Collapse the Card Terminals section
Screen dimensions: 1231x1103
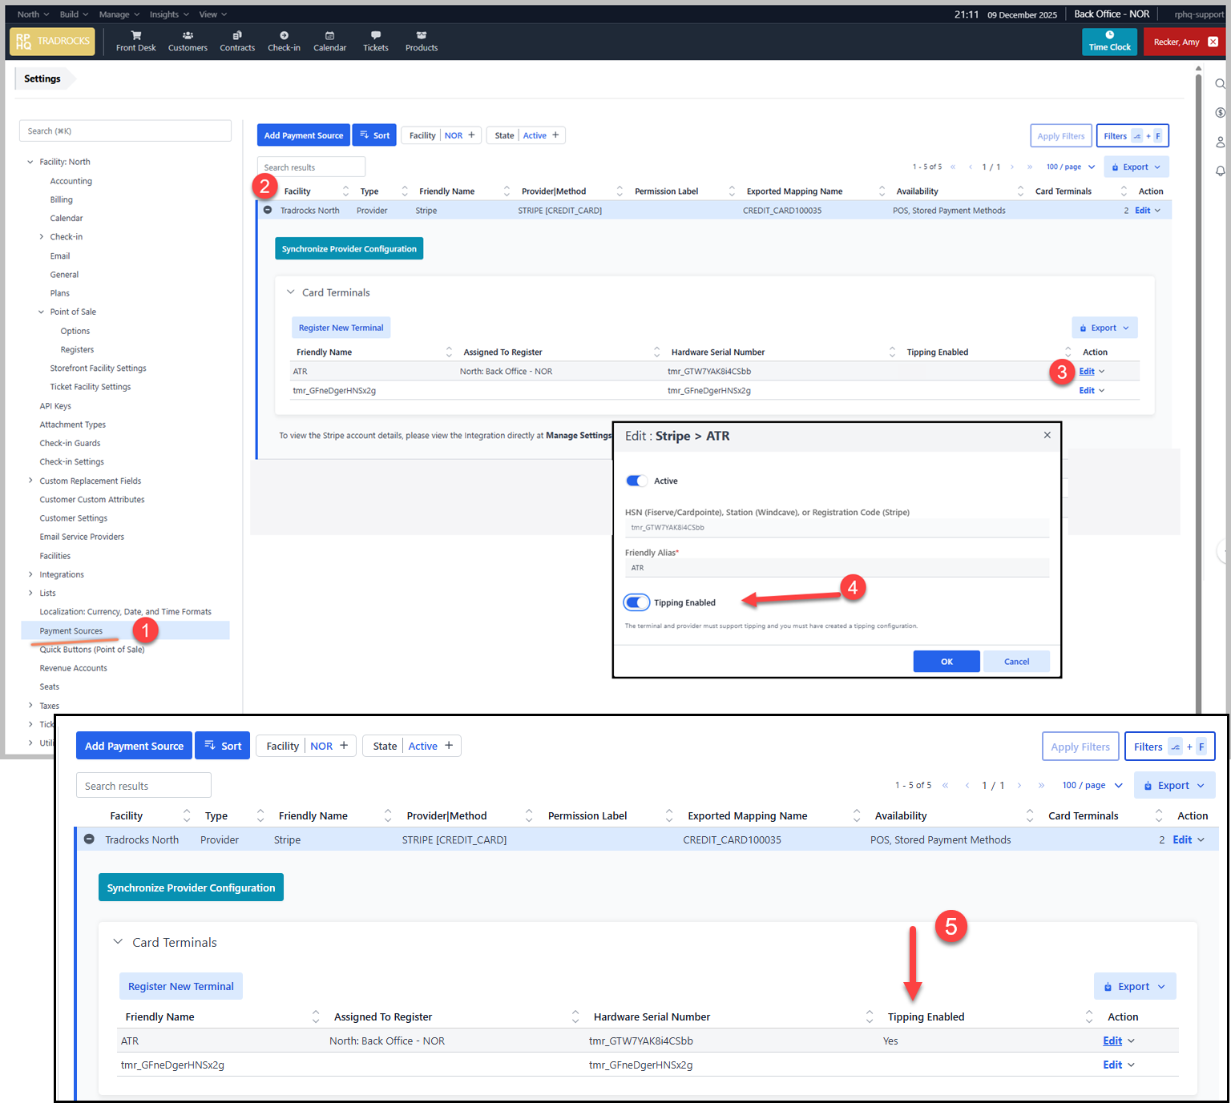(291, 292)
